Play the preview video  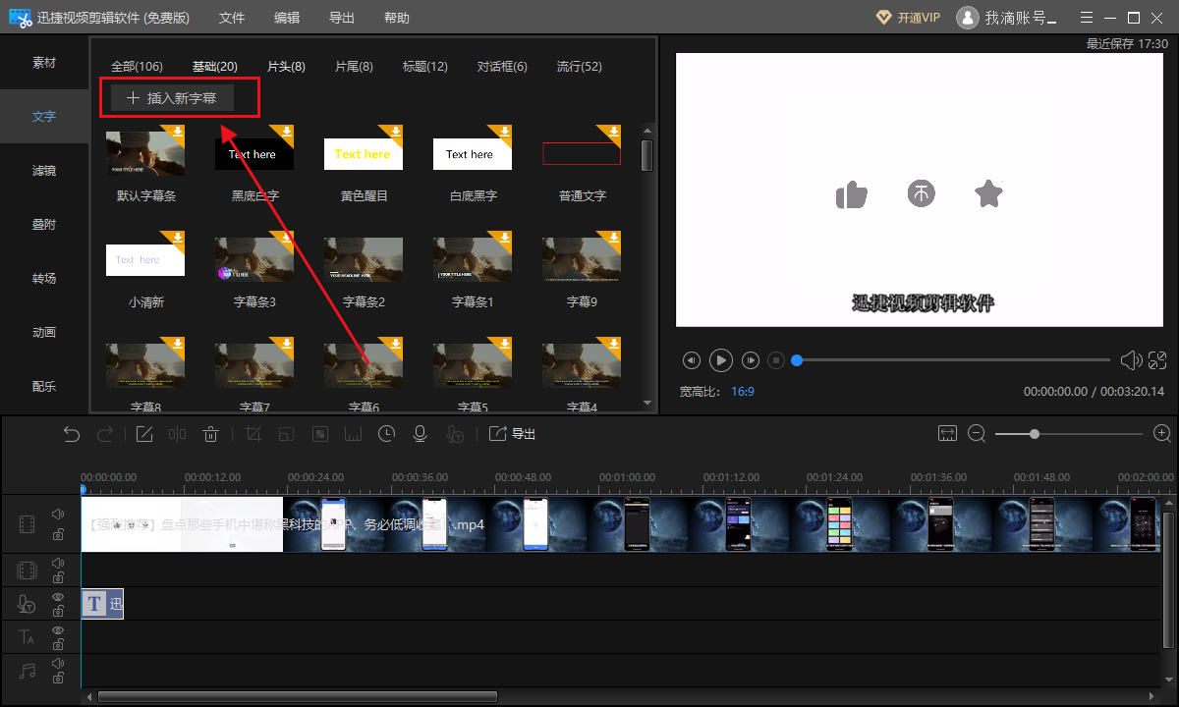click(721, 360)
